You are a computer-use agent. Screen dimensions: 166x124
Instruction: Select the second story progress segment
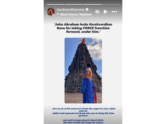point(74,4)
